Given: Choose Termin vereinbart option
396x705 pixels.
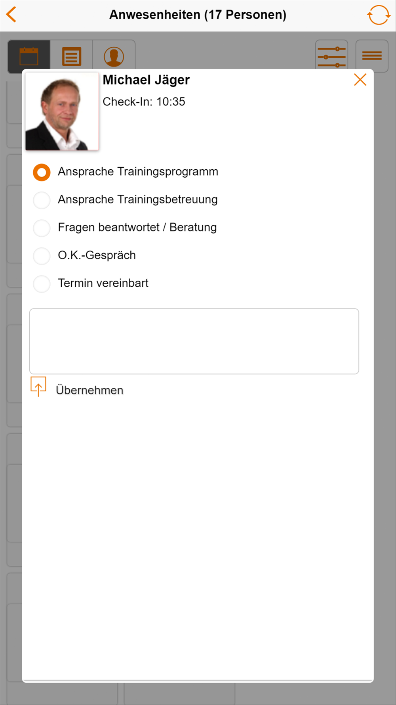Looking at the screenshot, I should pyautogui.click(x=42, y=284).
